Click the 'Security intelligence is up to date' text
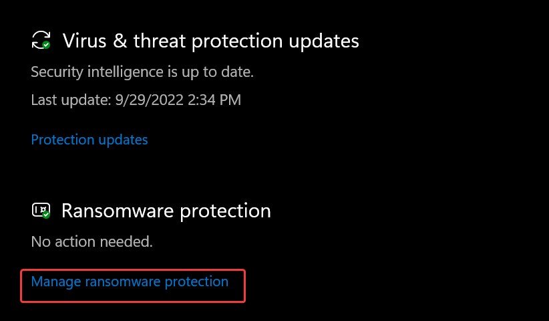This screenshot has height=321, width=549. [142, 71]
